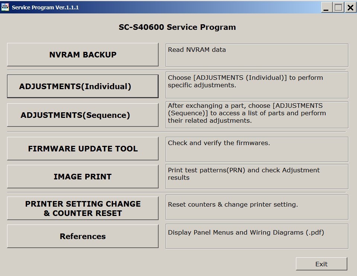Open the IMAGE PRINT function
The image size is (357, 276).
(x=83, y=176)
